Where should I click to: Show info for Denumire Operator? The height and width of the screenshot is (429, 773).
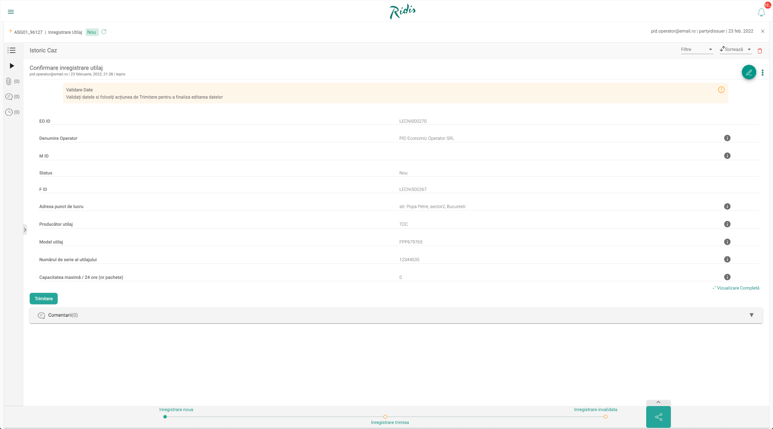[x=727, y=138]
